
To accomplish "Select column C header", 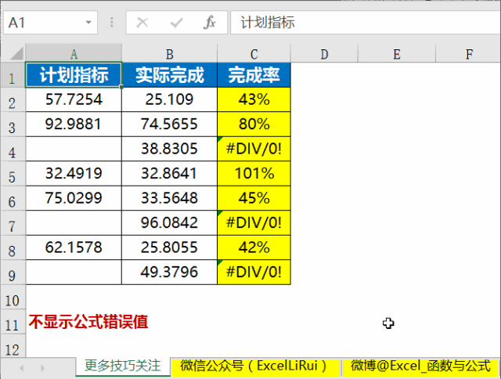I will pyautogui.click(x=254, y=53).
